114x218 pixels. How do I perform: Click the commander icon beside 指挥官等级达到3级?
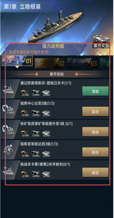point(9,150)
